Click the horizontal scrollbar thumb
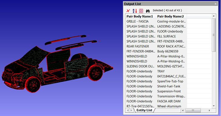 [x=193, y=110]
